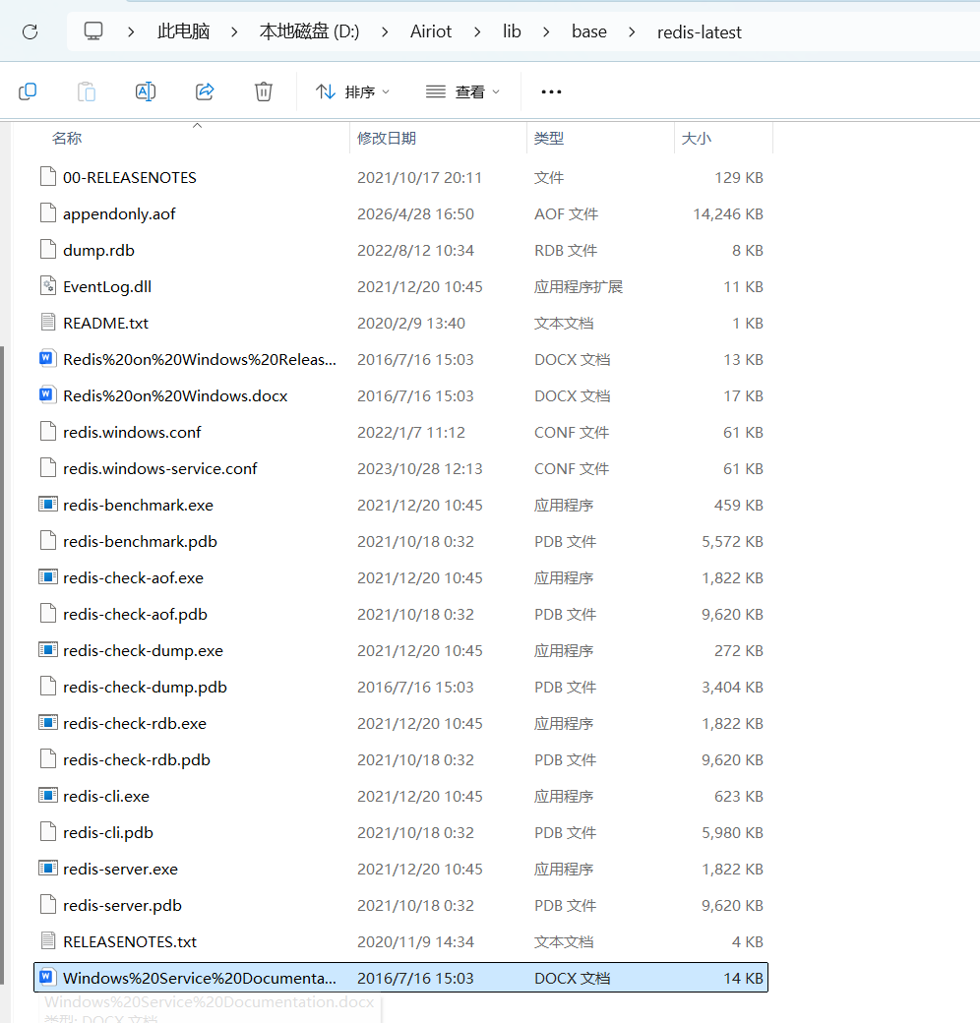The image size is (980, 1023).
Task: Paste from the clipboard
Action: coord(87,90)
